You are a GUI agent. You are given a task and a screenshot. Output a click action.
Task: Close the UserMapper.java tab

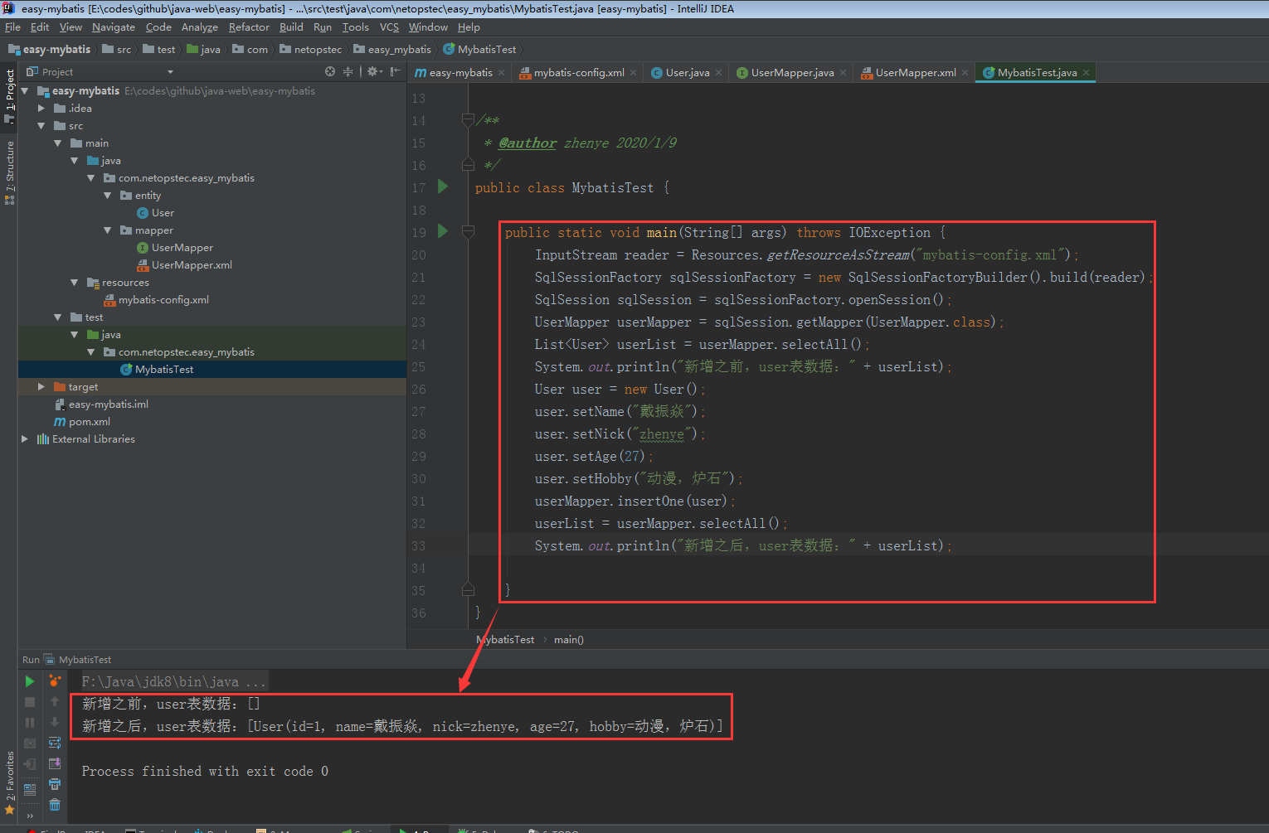point(843,73)
